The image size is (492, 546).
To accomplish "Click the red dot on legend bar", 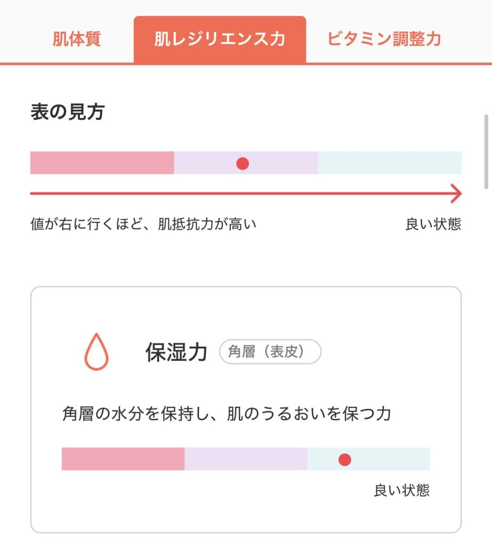I will pos(243,164).
